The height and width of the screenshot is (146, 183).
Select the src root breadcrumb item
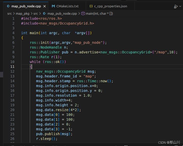coord(9,14)
